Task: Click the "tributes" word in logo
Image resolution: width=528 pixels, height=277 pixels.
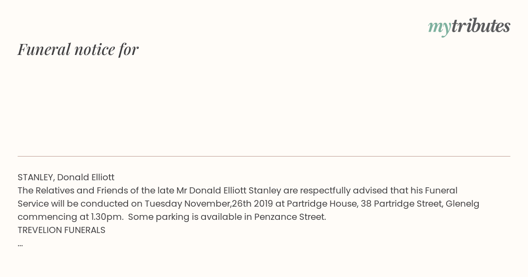Action: click(x=481, y=26)
